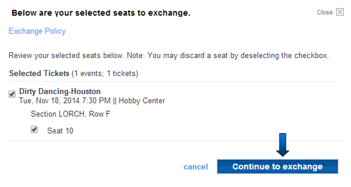
Task: Click the 1 events; 1 tickets count
Action: pos(105,74)
